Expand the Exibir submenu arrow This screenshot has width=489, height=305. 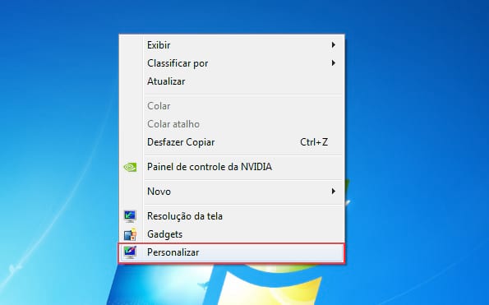333,45
